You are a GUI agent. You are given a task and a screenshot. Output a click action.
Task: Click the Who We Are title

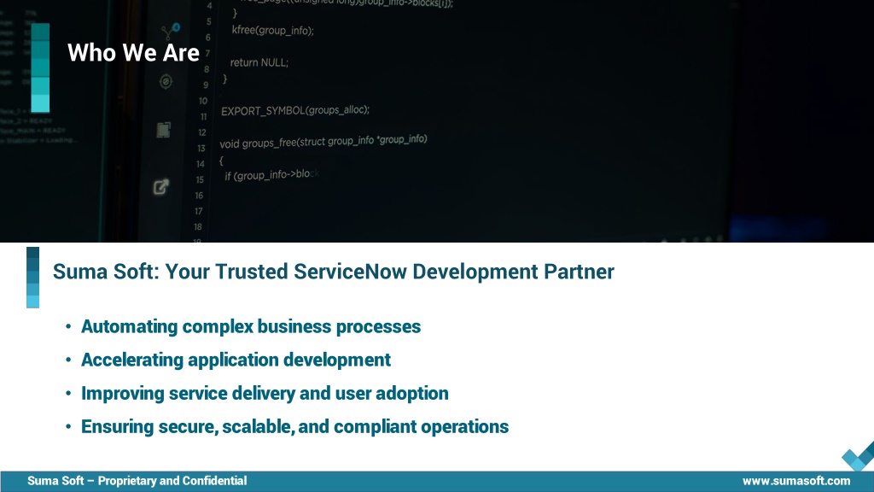133,53
